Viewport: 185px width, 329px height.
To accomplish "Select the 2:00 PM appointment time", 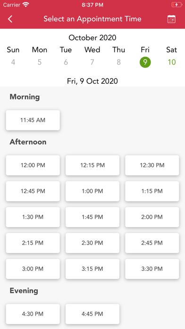I will [x=152, y=217].
